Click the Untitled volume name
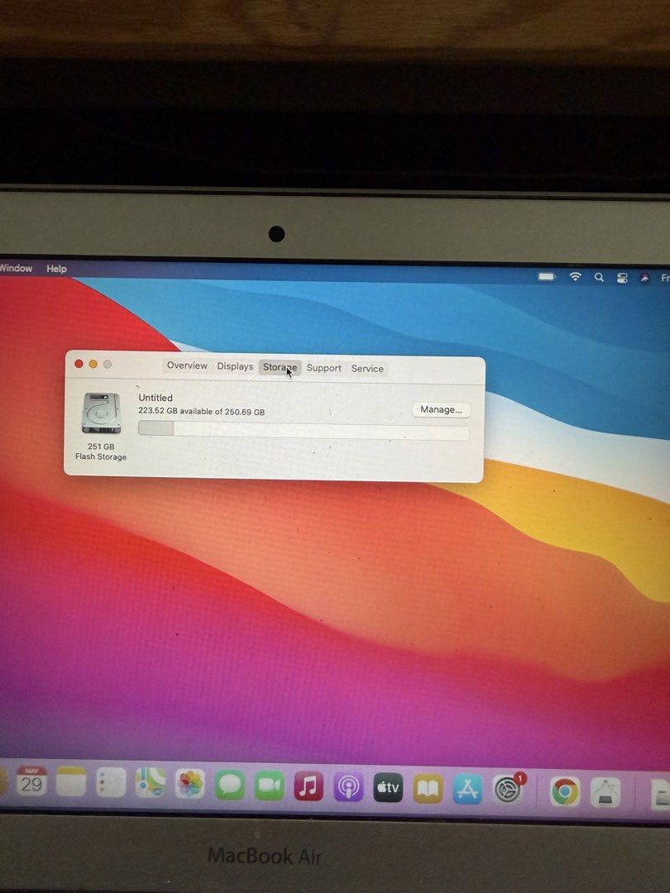This screenshot has width=670, height=893. coord(156,398)
